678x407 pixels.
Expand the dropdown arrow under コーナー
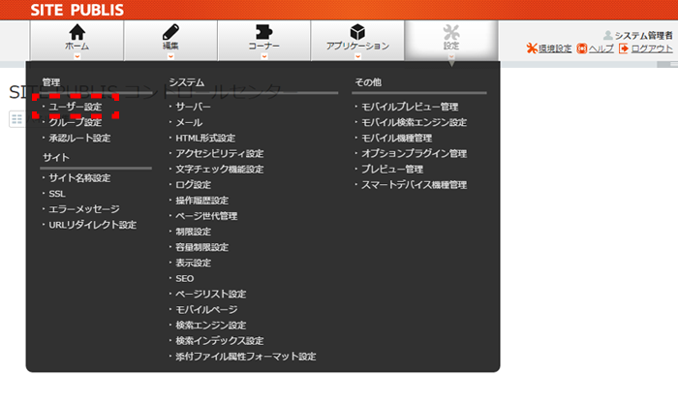coord(263,56)
